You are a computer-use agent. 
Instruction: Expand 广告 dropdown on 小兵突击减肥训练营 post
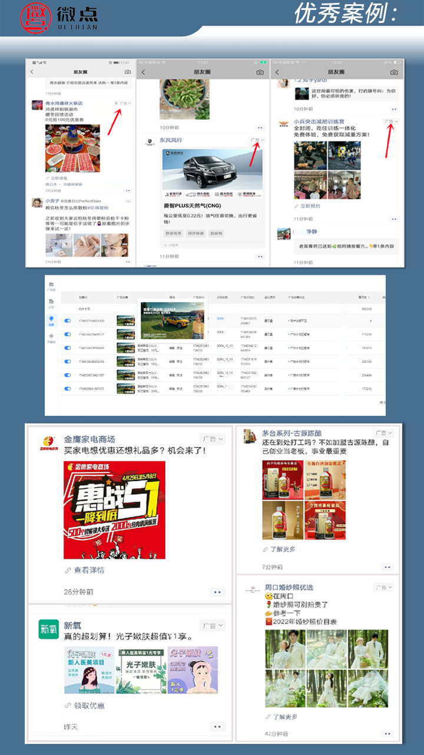point(392,122)
